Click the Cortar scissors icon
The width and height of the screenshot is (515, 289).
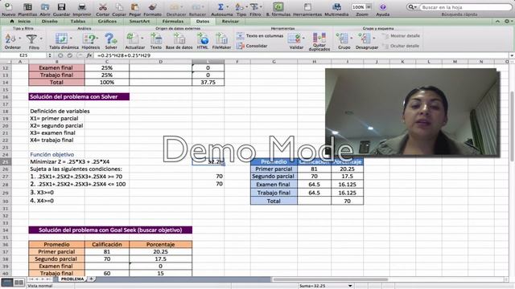(102, 7)
